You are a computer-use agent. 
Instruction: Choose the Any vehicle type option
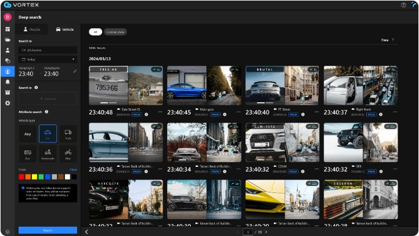(27, 134)
